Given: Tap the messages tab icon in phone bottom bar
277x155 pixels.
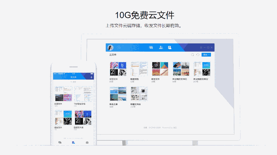Looking at the screenshot, I should point(60,142).
